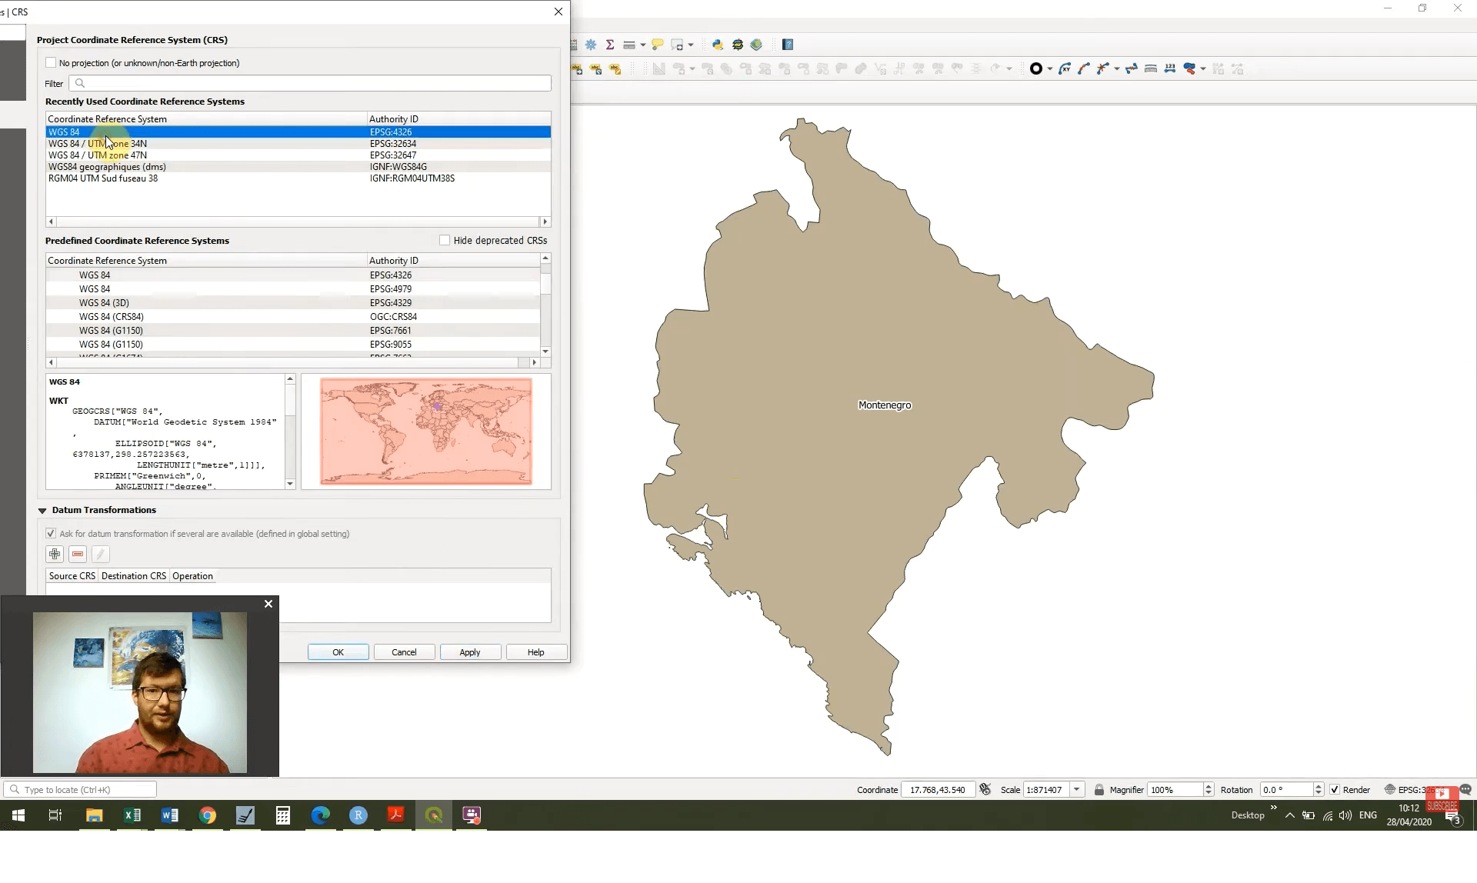Collapse the Datum Transformations section

(x=42, y=510)
